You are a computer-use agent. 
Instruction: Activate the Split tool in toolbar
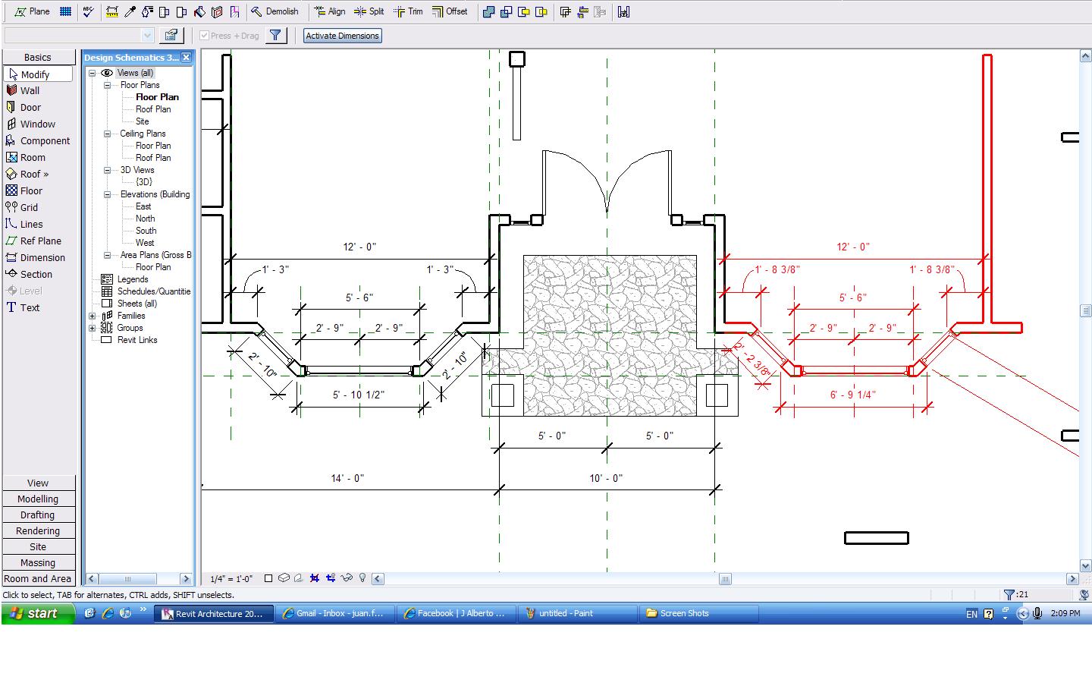(369, 11)
